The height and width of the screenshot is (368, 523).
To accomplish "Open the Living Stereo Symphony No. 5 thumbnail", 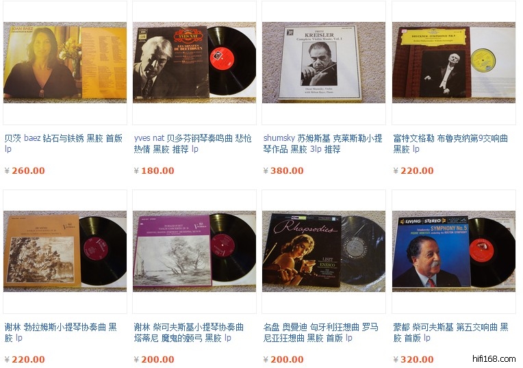I will (454, 251).
